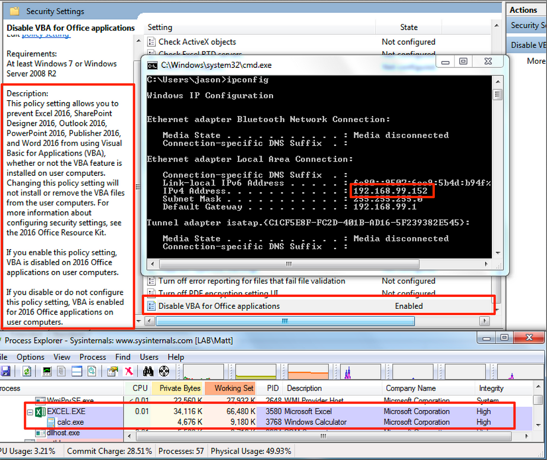This screenshot has width=547, height=460.
Task: Open the System Information graph icon
Action: pos(47,371)
